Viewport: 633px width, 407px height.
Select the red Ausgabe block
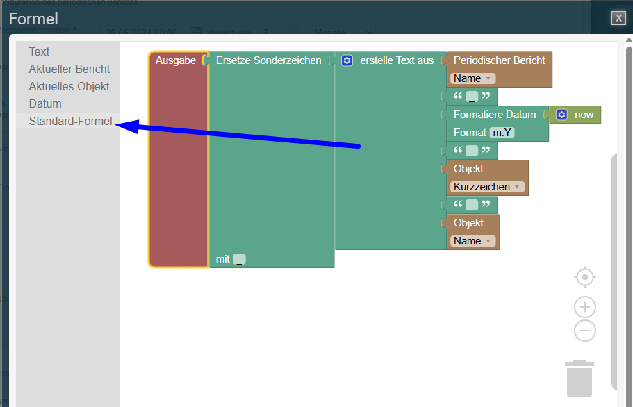[x=178, y=167]
